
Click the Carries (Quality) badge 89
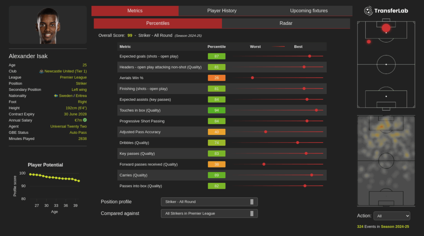tap(217, 175)
